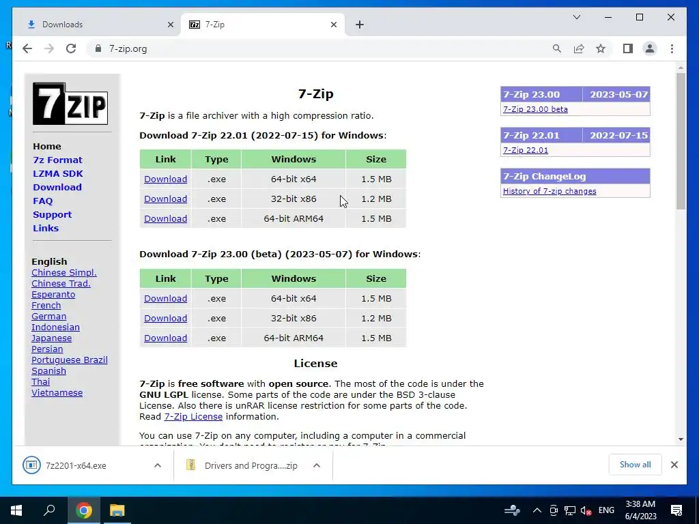The height and width of the screenshot is (524, 699).
Task: Switch language to Esperanto
Action: coord(53,295)
